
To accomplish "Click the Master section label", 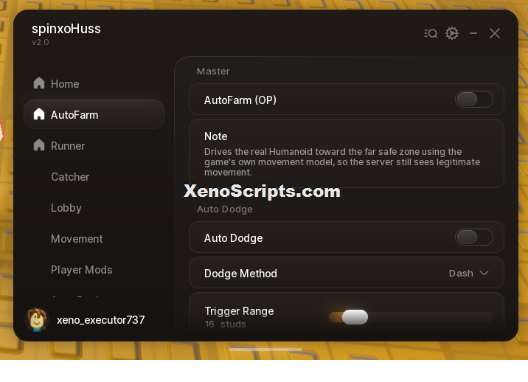I will (x=213, y=72).
